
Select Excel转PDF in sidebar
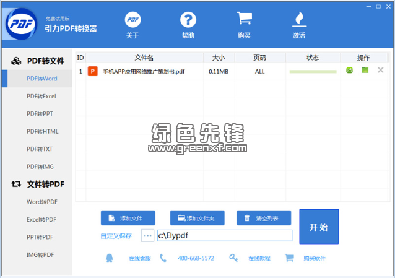(41, 220)
